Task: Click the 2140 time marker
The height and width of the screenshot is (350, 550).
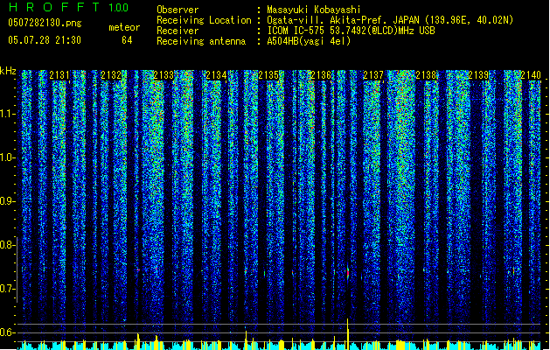Action: pos(531,75)
